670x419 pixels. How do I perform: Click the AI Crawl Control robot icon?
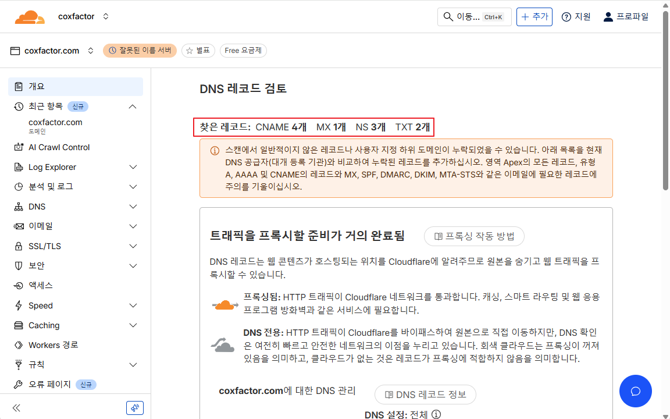click(19, 147)
